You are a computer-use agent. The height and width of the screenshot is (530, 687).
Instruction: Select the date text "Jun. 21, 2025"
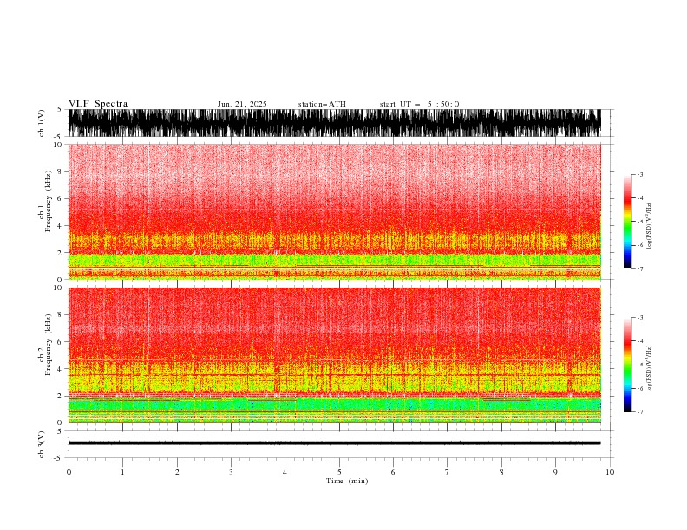pyautogui.click(x=242, y=104)
